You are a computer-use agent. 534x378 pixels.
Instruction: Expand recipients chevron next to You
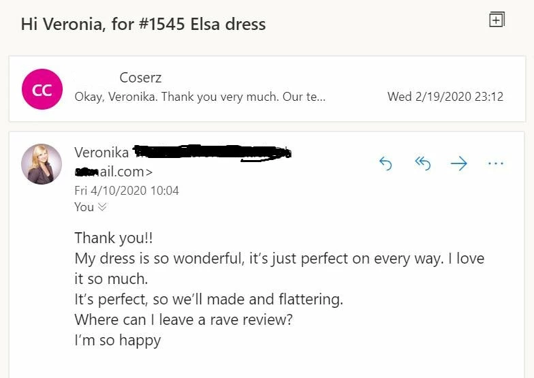pyautogui.click(x=103, y=207)
